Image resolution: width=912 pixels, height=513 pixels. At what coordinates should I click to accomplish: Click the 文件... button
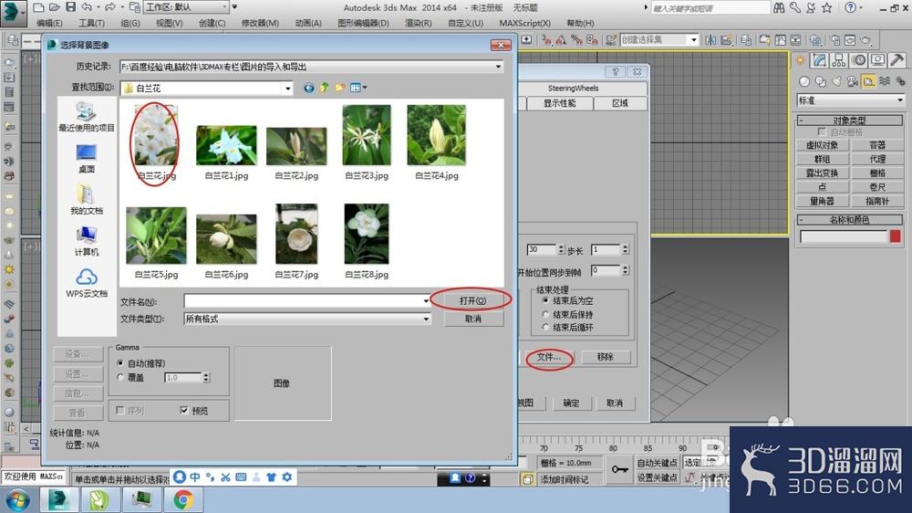tap(549, 357)
